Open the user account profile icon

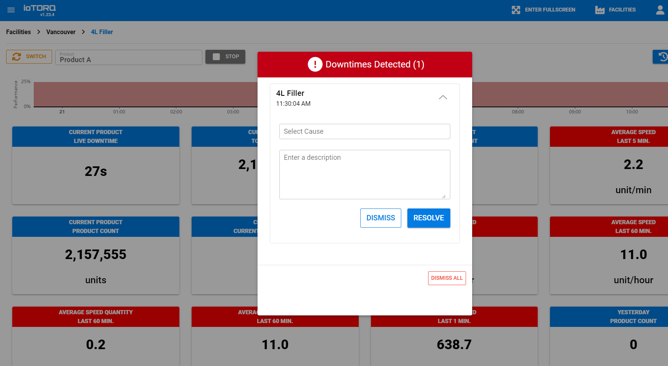click(660, 10)
